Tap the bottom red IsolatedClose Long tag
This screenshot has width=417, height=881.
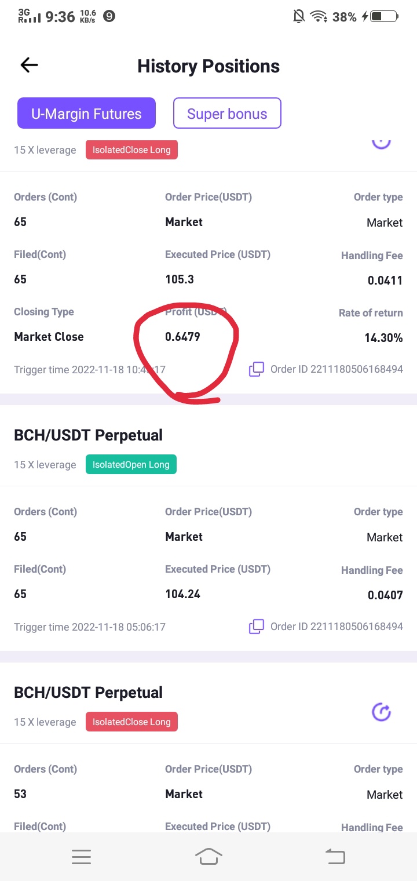132,722
